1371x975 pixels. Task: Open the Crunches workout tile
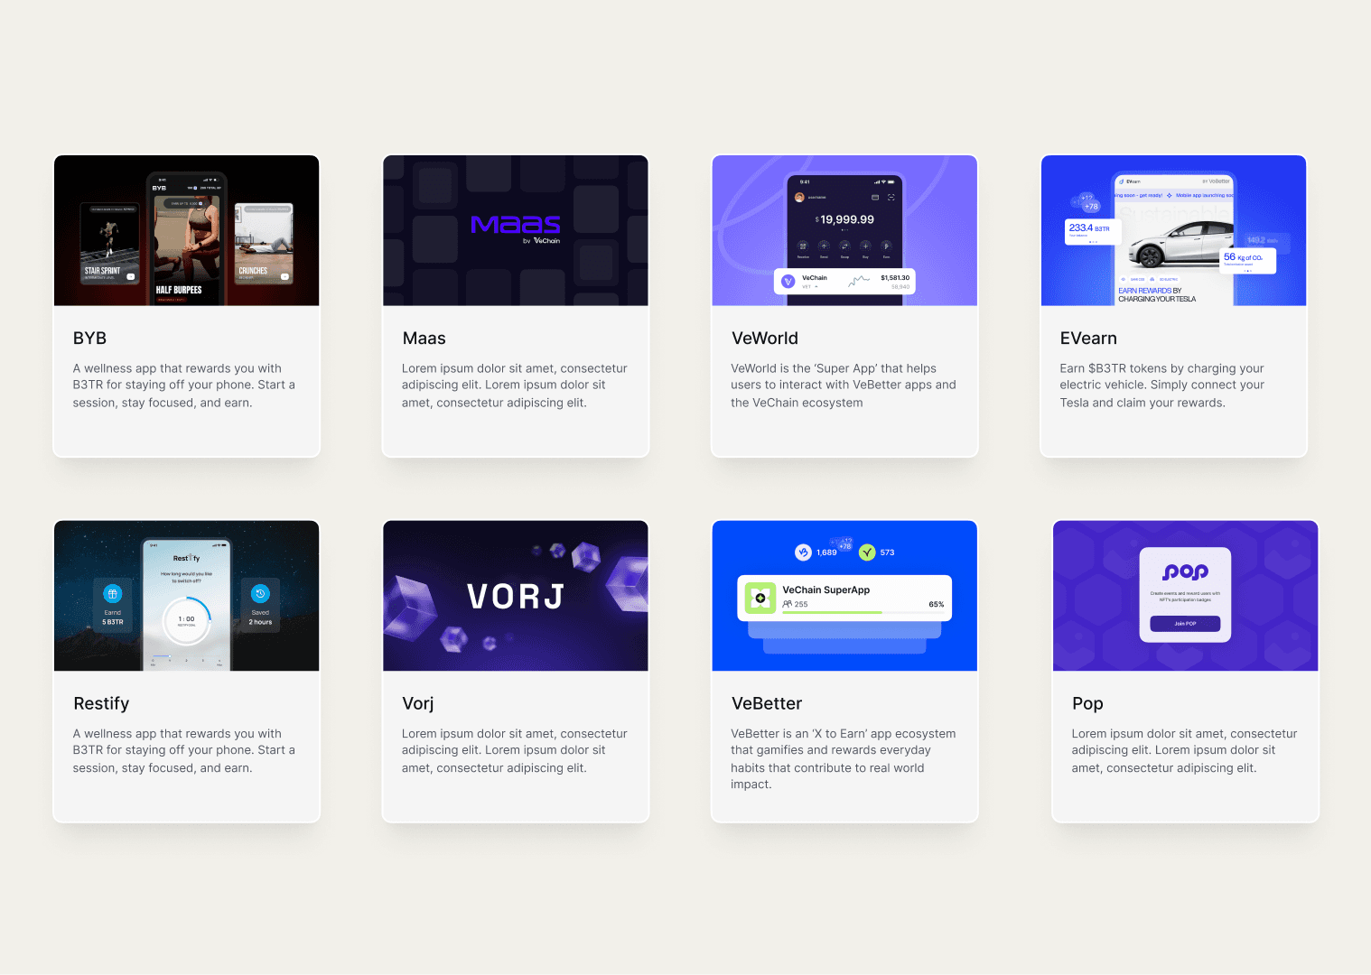(x=264, y=245)
